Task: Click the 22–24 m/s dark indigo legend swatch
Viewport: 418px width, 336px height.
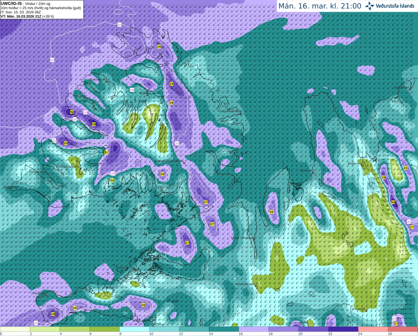Action: 343,329
